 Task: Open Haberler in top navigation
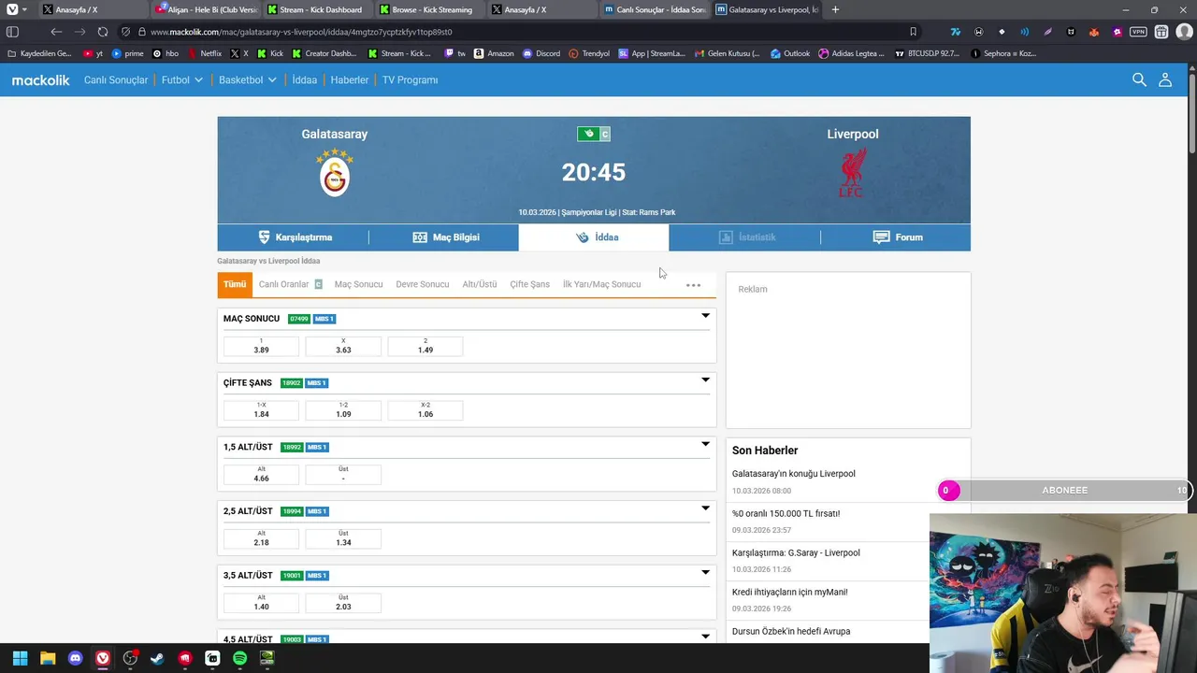[350, 80]
